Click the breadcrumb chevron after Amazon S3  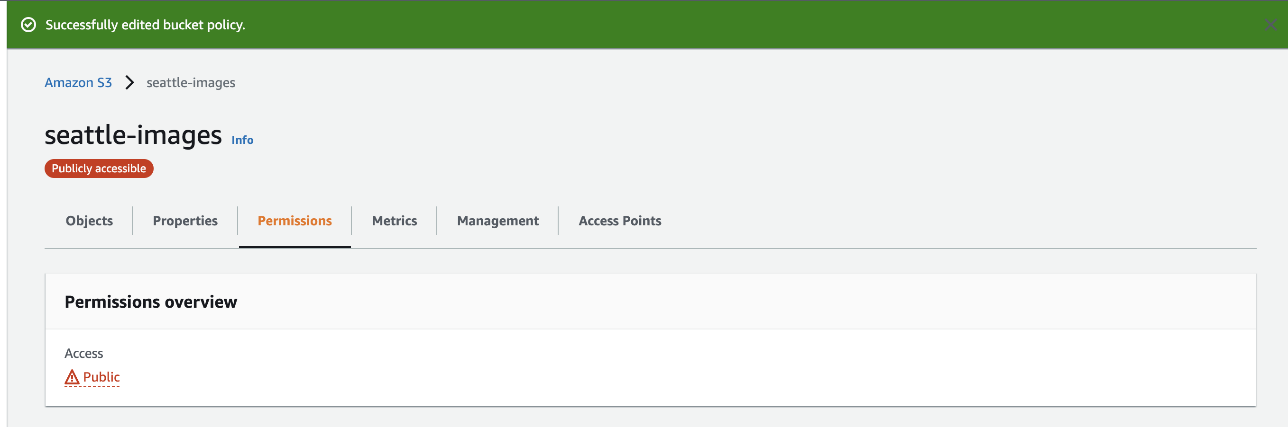[129, 83]
